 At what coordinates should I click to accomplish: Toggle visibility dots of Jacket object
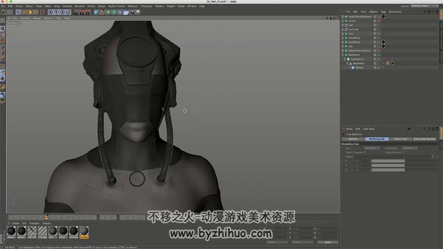[x=378, y=21]
